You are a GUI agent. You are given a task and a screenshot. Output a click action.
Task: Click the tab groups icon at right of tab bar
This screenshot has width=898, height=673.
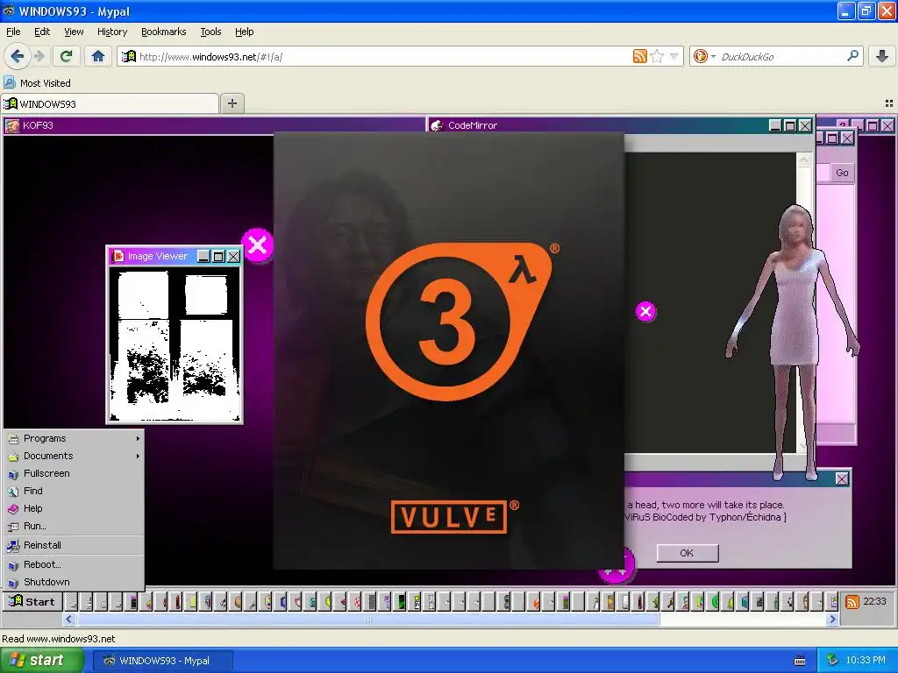click(x=889, y=103)
